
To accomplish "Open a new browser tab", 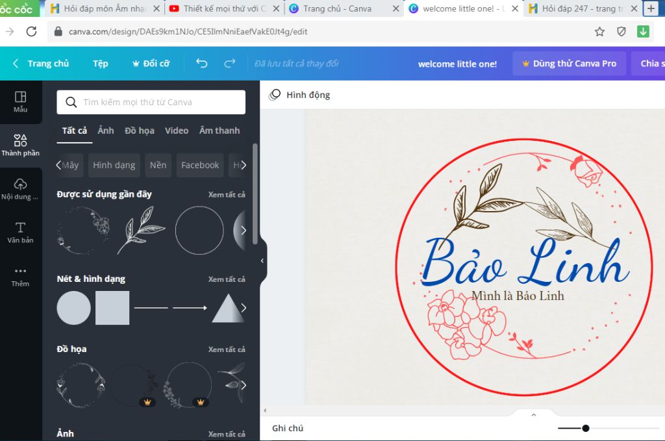I will pyautogui.click(x=651, y=8).
